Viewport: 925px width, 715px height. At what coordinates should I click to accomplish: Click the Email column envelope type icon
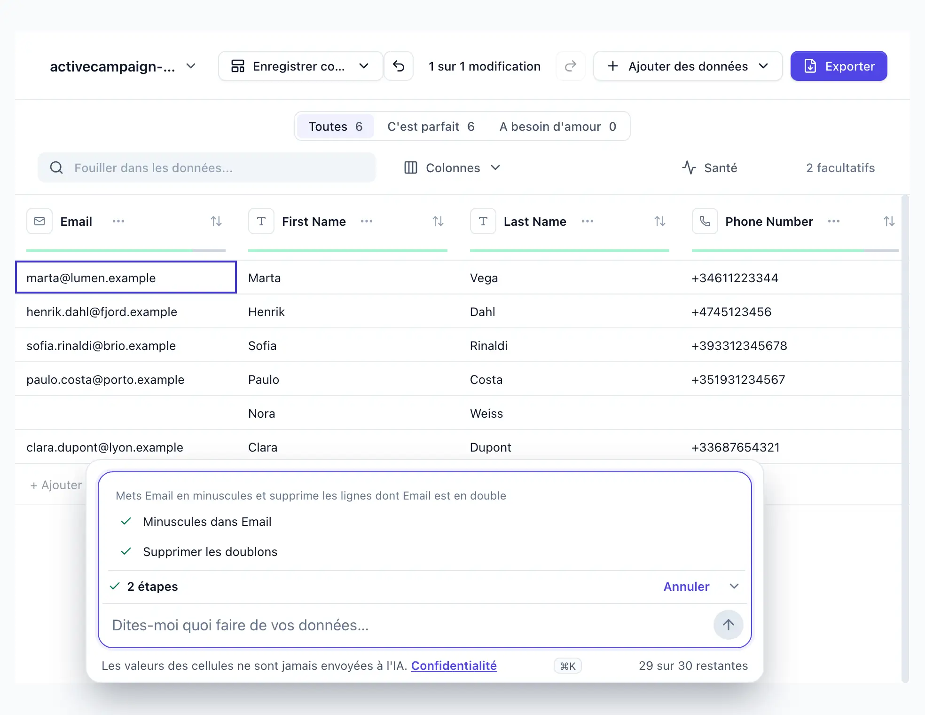pyautogui.click(x=39, y=221)
